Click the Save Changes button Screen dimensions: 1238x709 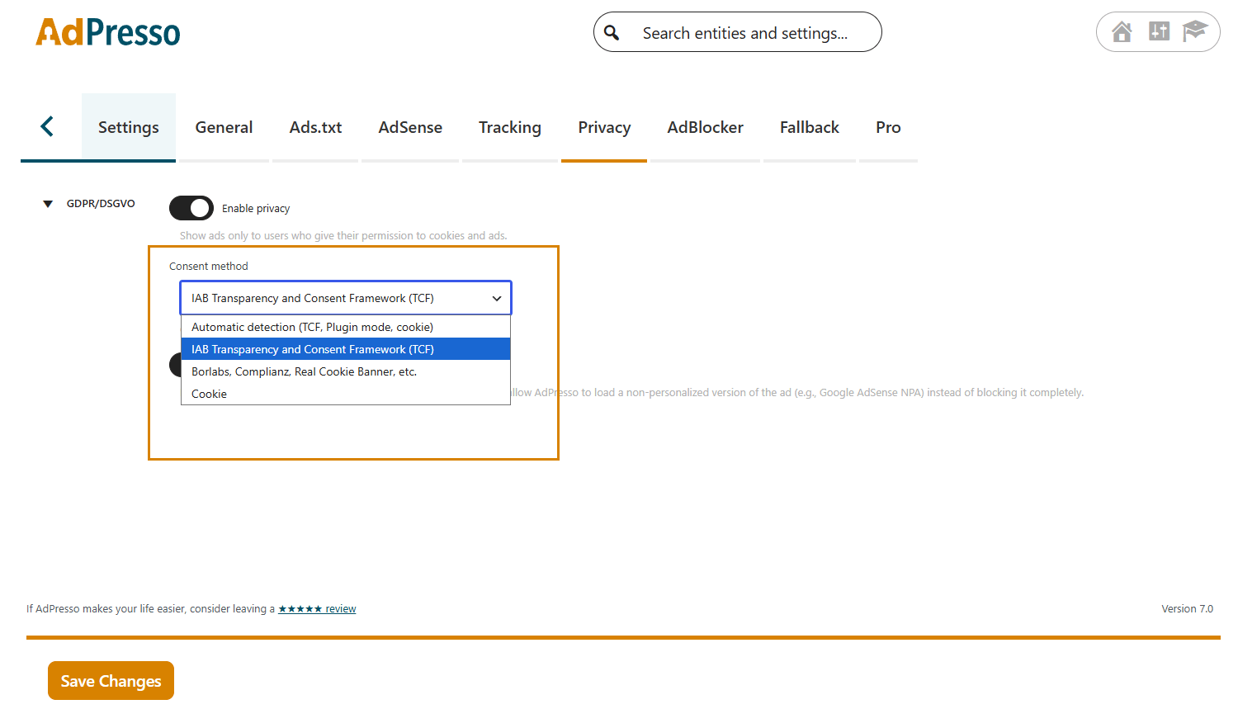111,681
